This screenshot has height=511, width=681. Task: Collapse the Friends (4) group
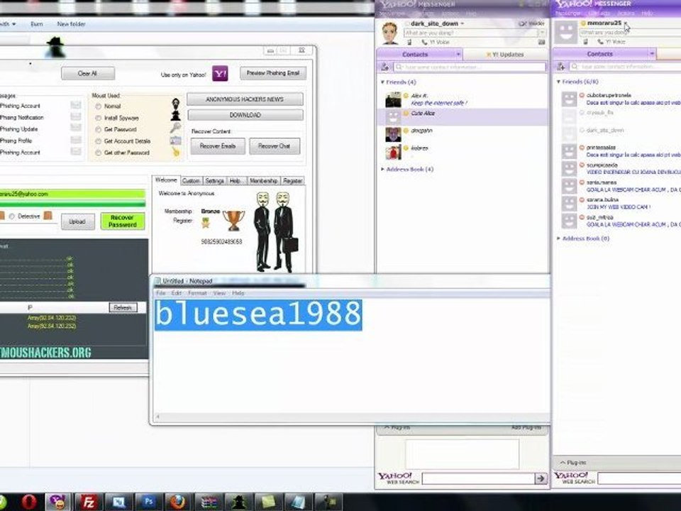click(382, 82)
